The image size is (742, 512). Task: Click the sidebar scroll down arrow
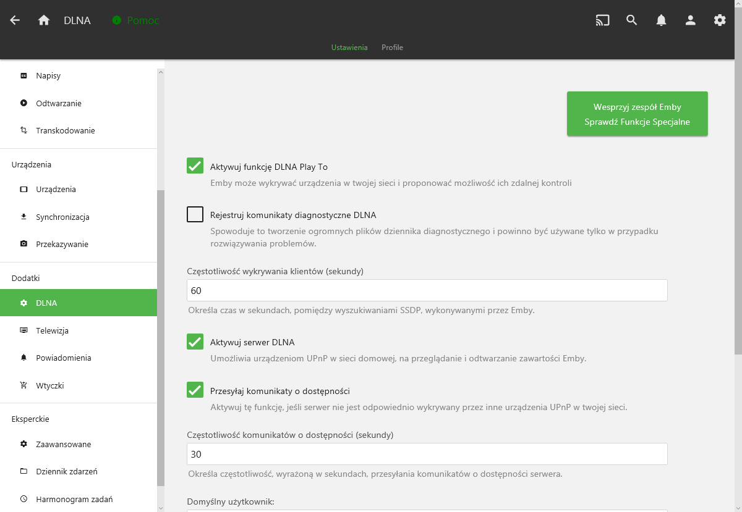[x=161, y=508]
